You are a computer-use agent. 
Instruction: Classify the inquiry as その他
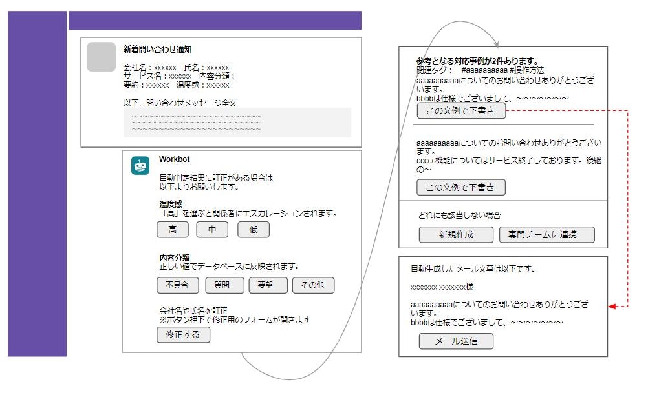[313, 285]
